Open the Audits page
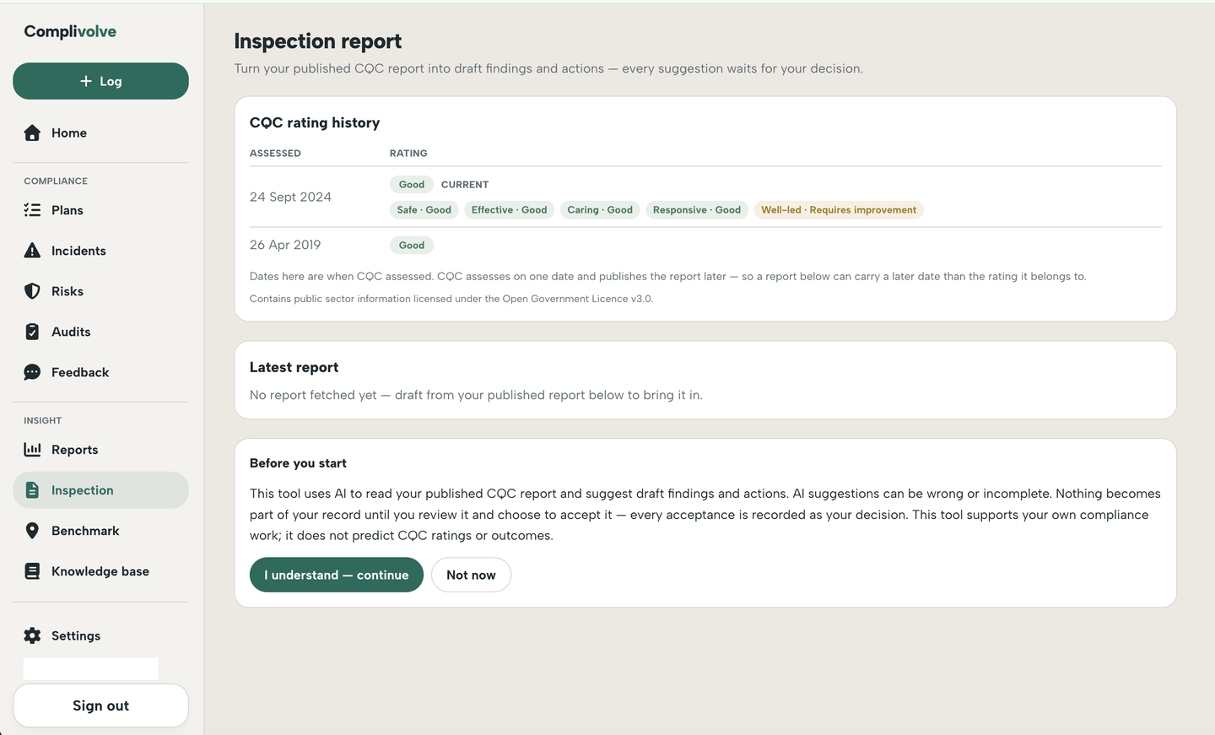The height and width of the screenshot is (735, 1215). click(100, 332)
